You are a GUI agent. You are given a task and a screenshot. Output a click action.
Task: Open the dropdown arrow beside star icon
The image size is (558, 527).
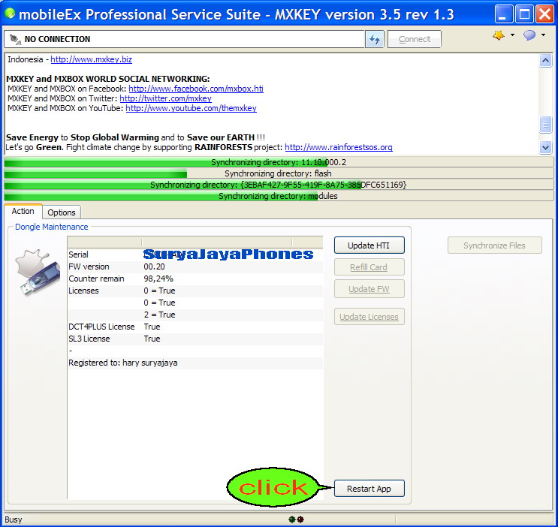512,35
